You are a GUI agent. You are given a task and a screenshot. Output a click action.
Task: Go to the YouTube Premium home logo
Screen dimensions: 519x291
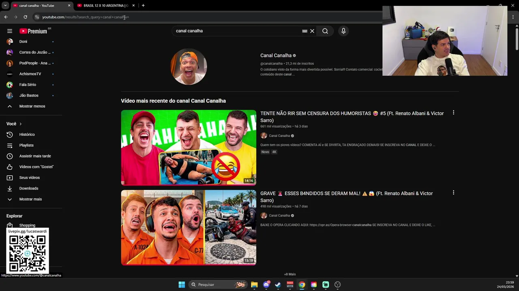(33, 31)
